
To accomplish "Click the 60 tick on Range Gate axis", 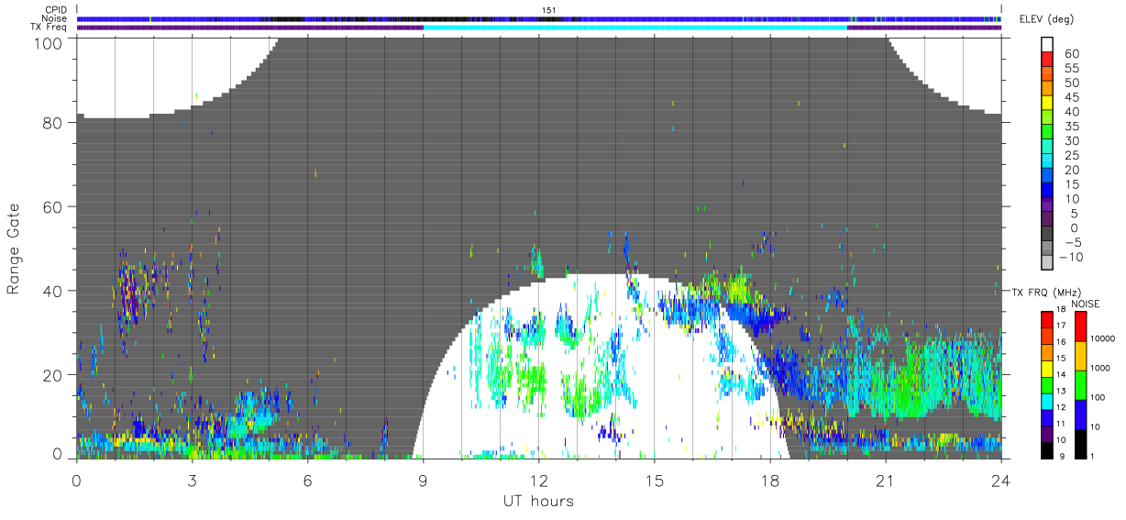I will coord(53,207).
